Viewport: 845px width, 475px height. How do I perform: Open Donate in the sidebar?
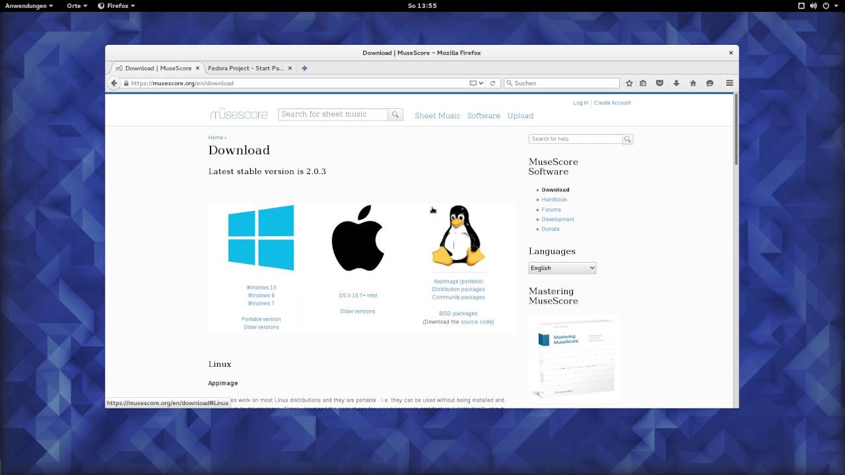click(x=551, y=229)
